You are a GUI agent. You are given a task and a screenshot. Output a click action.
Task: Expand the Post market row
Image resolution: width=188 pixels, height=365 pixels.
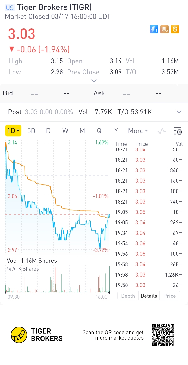(179, 112)
